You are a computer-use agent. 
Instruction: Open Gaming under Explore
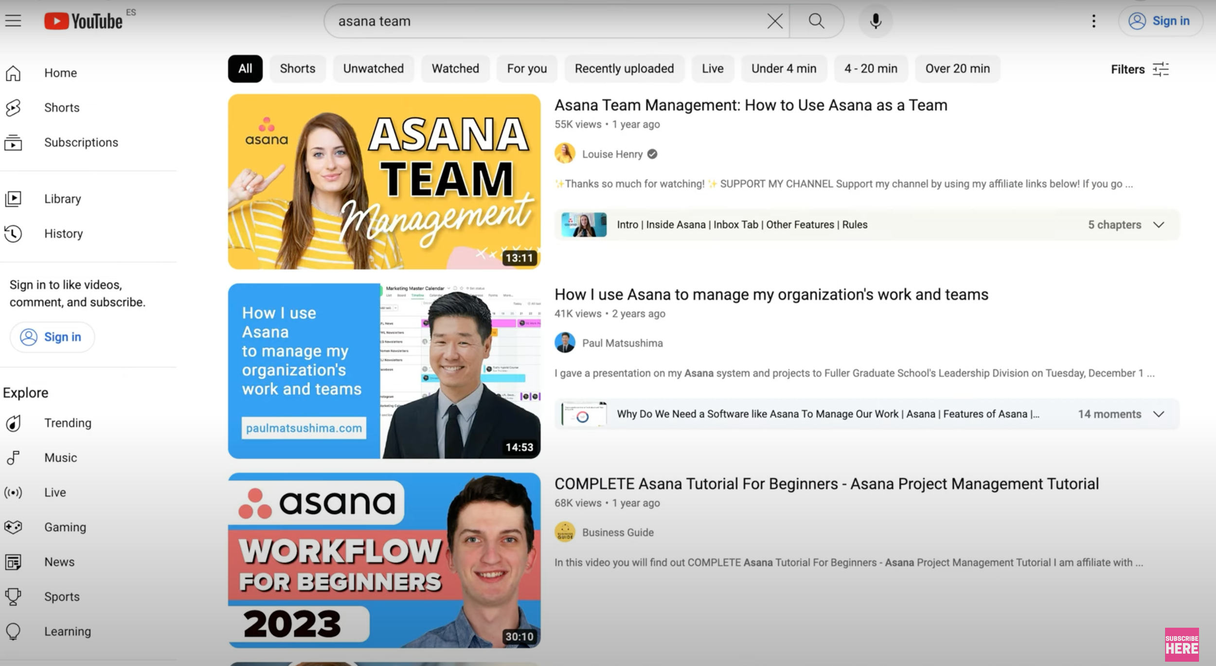pyautogui.click(x=65, y=527)
